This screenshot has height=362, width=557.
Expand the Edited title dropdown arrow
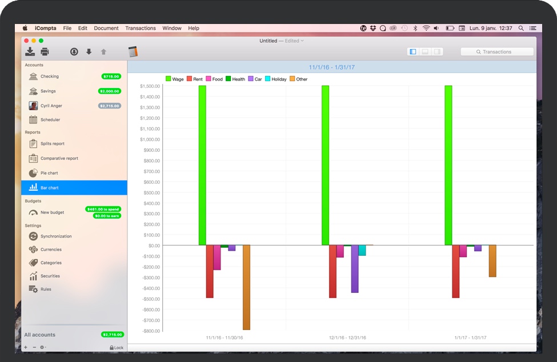(302, 41)
